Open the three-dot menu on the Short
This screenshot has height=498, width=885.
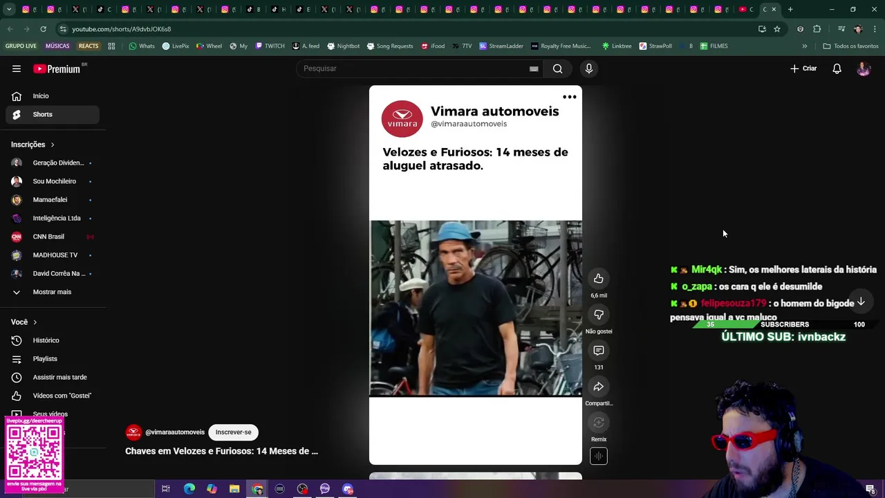click(x=569, y=97)
